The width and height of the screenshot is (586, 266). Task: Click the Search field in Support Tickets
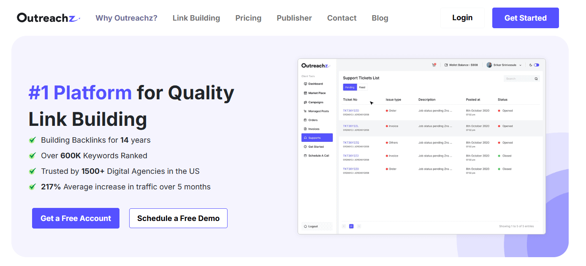(x=518, y=79)
